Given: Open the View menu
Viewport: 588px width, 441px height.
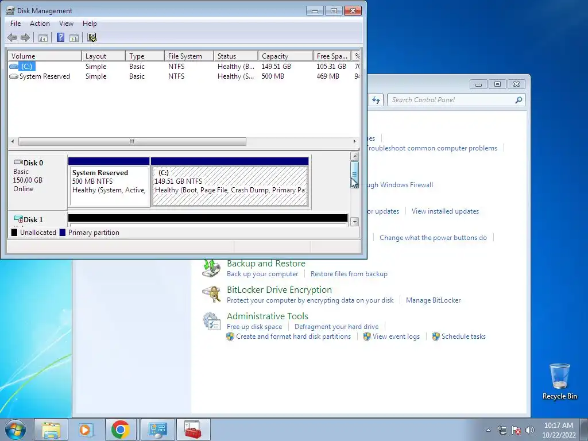Looking at the screenshot, I should coord(66,23).
